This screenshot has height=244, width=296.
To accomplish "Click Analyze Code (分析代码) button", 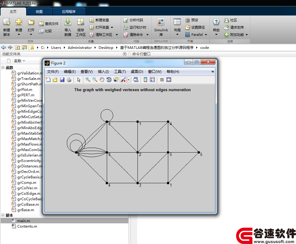I will pyautogui.click(x=133, y=20).
